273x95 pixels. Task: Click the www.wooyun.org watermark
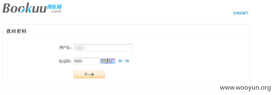(x=245, y=88)
